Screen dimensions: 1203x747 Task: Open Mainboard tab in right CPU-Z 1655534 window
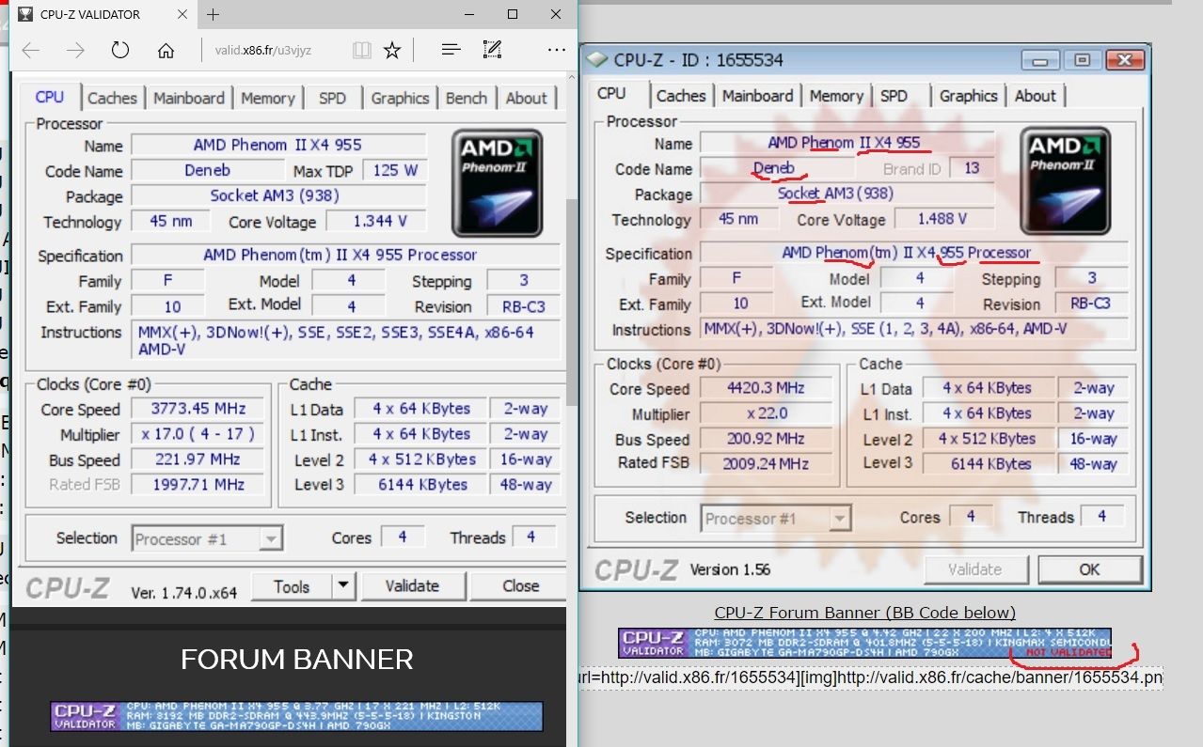tap(758, 96)
